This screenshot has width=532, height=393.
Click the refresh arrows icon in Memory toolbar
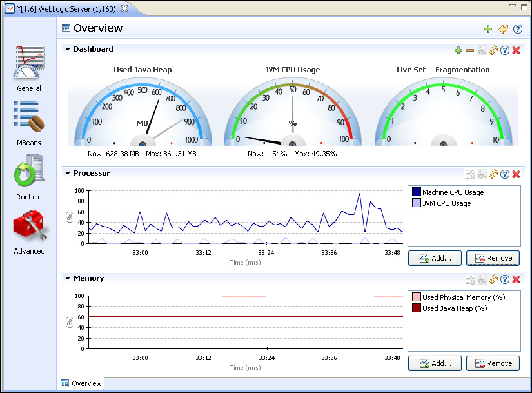pos(493,279)
